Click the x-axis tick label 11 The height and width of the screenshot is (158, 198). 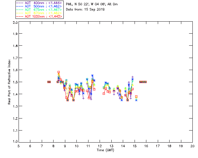pos(88,146)
